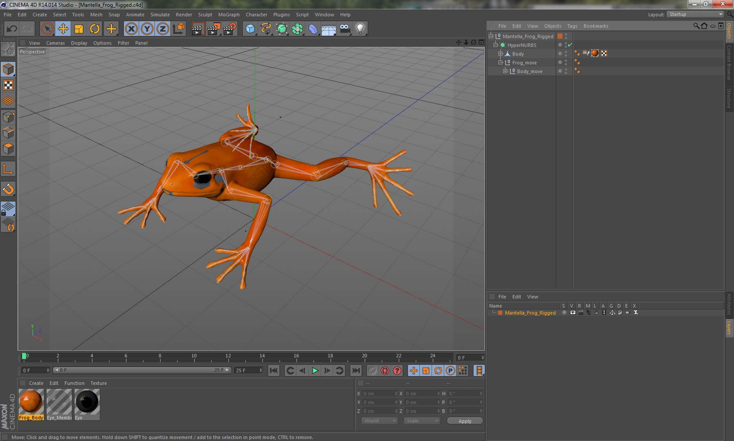Select the Rotate tool in top toolbar
The height and width of the screenshot is (441, 734).
[95, 29]
